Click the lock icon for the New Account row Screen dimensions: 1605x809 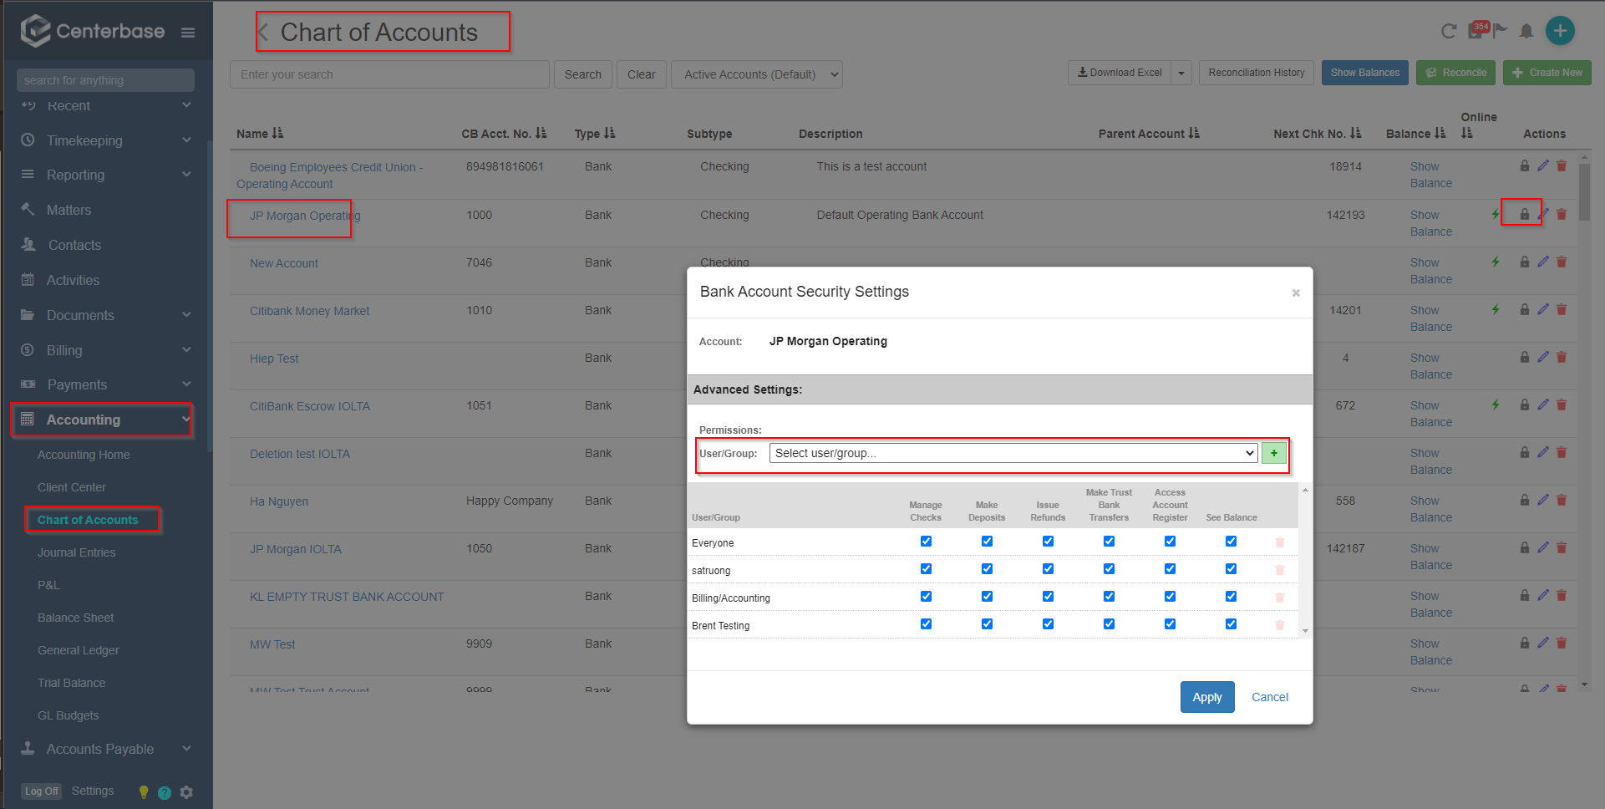coord(1524,262)
